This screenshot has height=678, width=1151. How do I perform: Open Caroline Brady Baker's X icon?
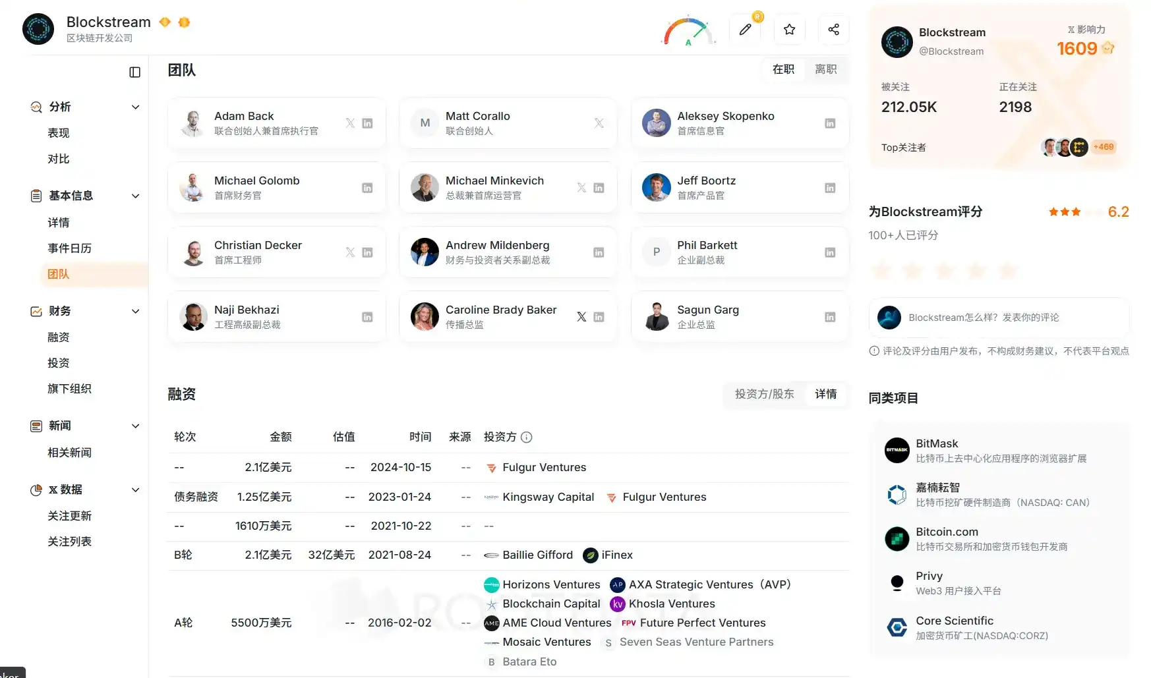(581, 317)
